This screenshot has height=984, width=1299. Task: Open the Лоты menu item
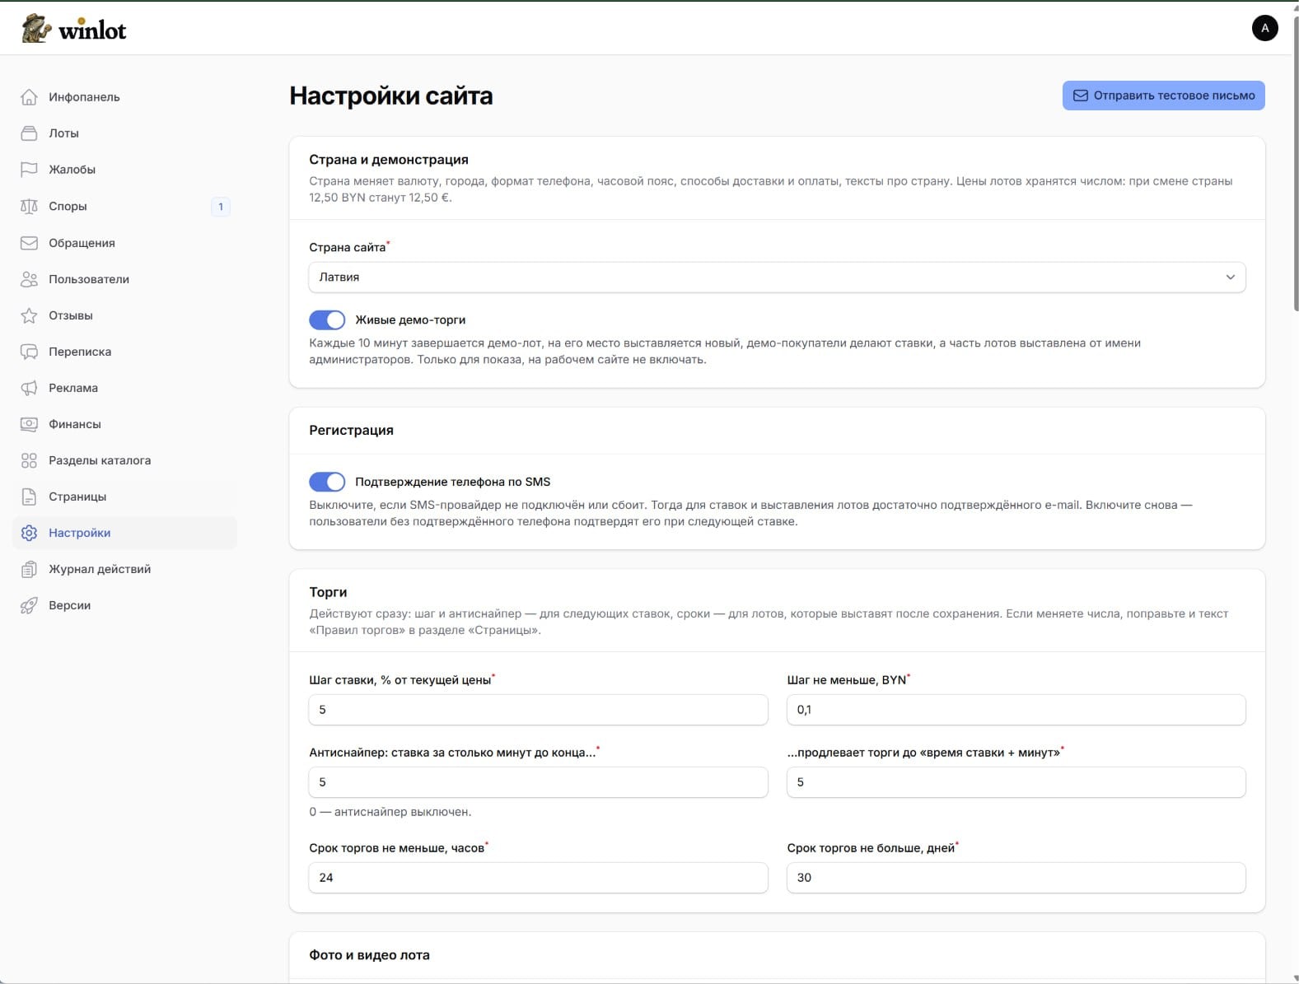124,133
